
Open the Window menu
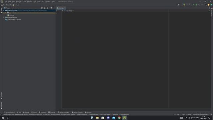pyautogui.click(x=48, y=2)
